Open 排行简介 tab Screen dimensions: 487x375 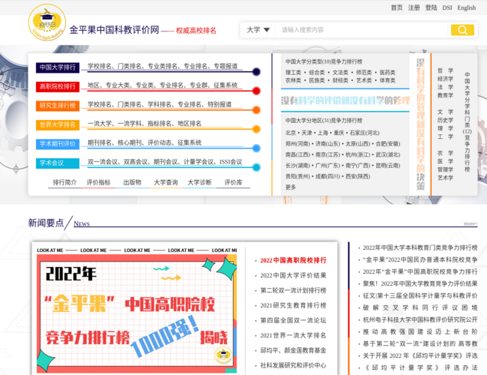click(x=64, y=182)
